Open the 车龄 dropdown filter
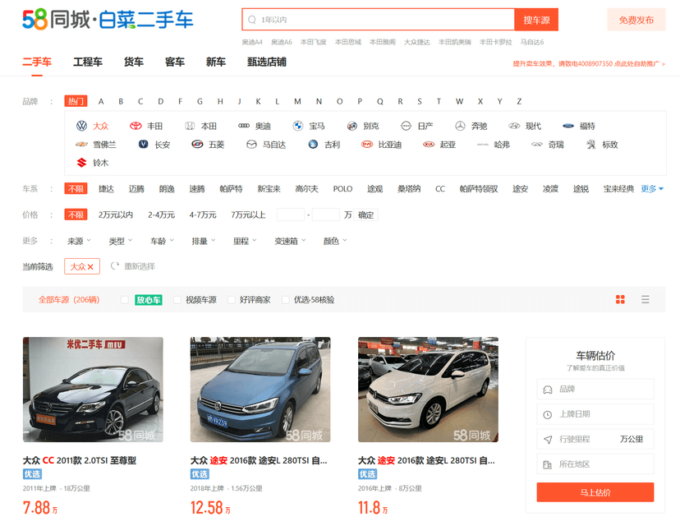 click(160, 241)
